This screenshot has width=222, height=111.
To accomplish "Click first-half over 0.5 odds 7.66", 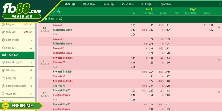I will (211, 25).
